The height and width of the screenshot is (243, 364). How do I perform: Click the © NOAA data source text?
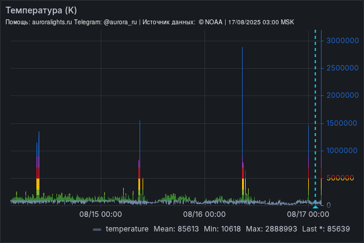[x=211, y=22]
